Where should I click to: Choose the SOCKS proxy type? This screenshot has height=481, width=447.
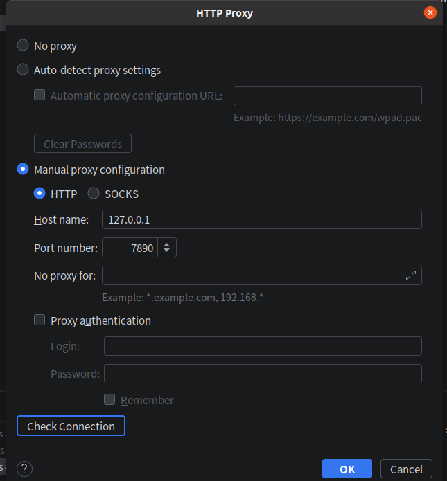pyautogui.click(x=94, y=194)
